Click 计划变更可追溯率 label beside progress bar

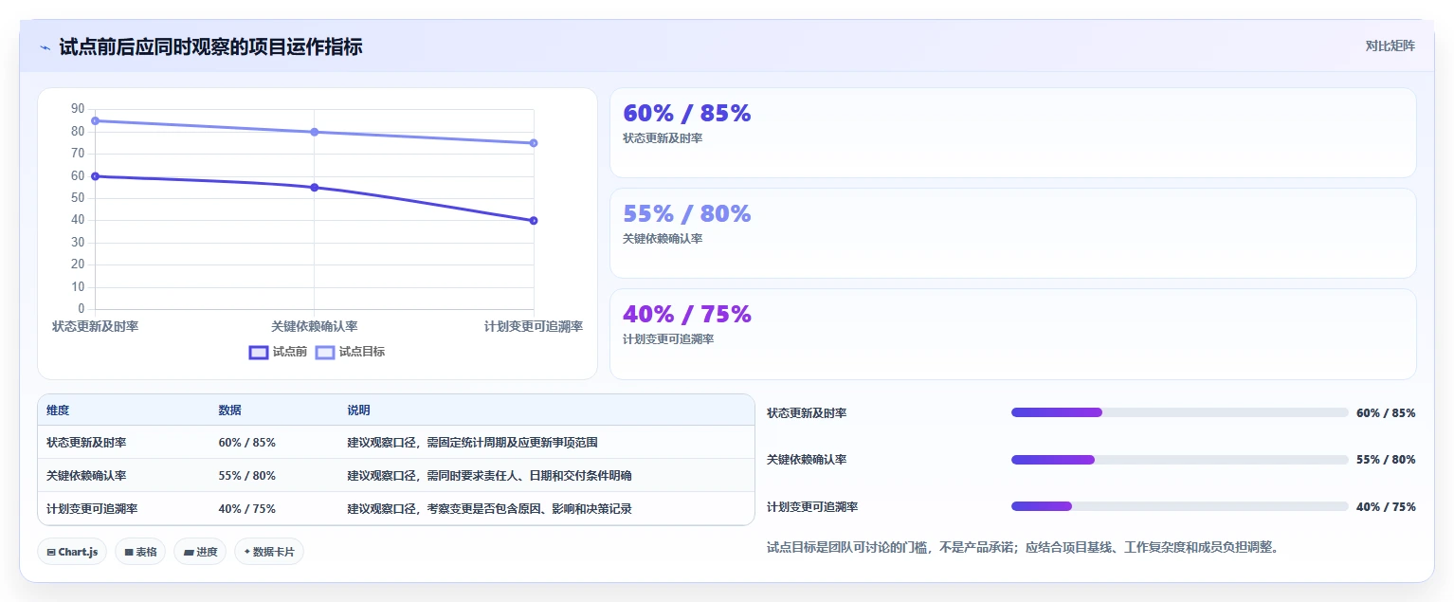click(812, 507)
